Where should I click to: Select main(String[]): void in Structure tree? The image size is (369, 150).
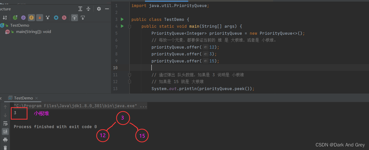point(33,32)
